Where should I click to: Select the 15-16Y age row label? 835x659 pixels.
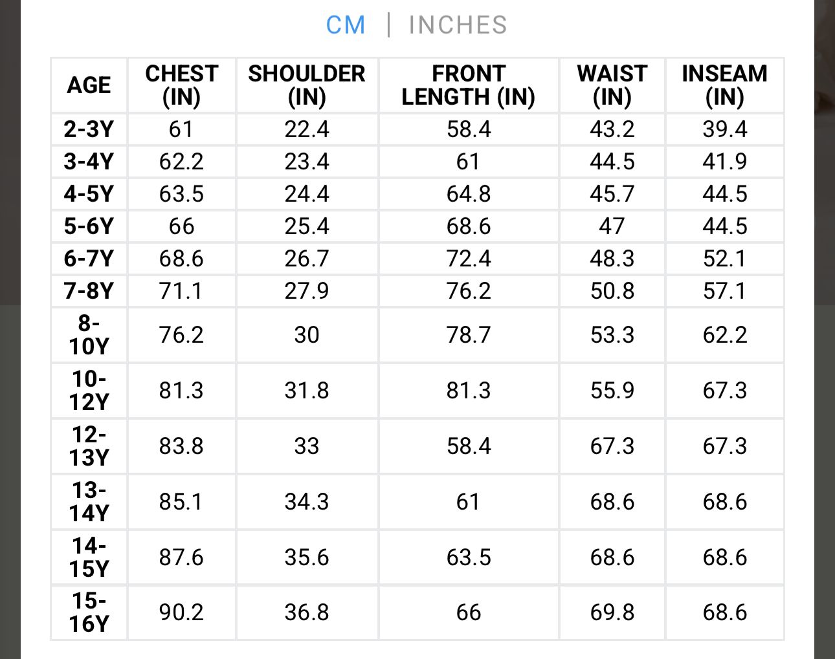[x=89, y=612]
